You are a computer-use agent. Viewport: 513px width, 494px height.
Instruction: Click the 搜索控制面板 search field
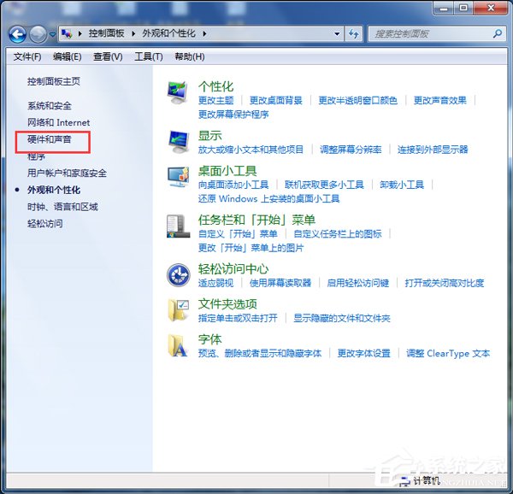436,33
